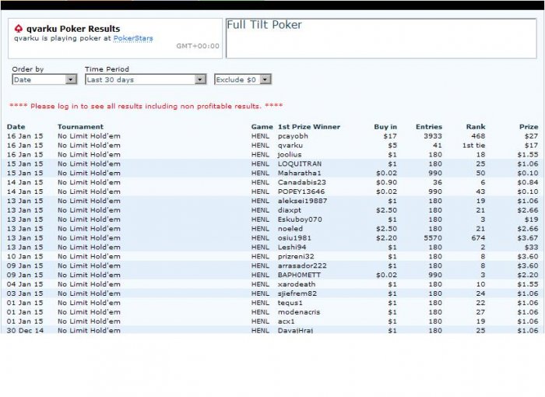Select winner name osiu1981
This screenshot has width=545, height=397.
(294, 238)
